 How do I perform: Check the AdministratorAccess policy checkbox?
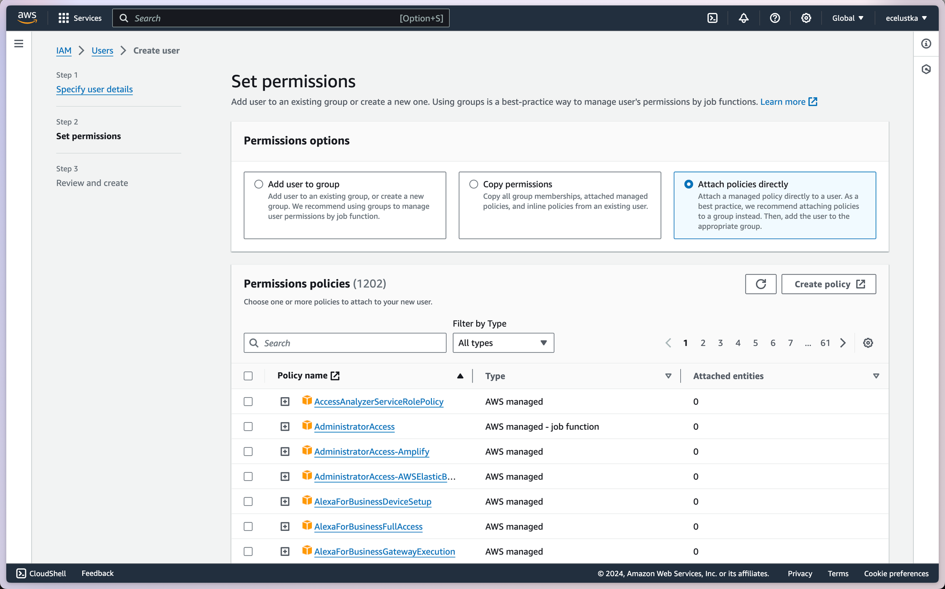(x=248, y=427)
